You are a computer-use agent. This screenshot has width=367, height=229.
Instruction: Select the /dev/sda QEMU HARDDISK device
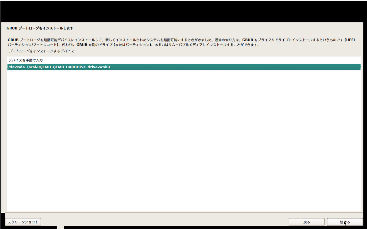184,67
